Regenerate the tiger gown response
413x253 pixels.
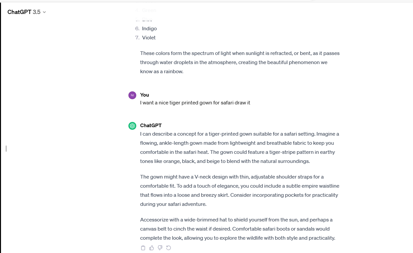(169, 248)
